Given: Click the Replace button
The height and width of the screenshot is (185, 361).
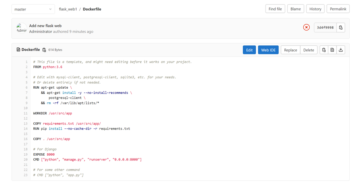Looking at the screenshot, I should pyautogui.click(x=290, y=50).
